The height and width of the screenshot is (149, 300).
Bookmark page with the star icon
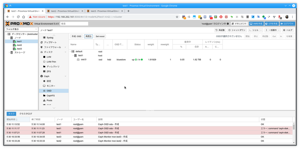click(177, 17)
